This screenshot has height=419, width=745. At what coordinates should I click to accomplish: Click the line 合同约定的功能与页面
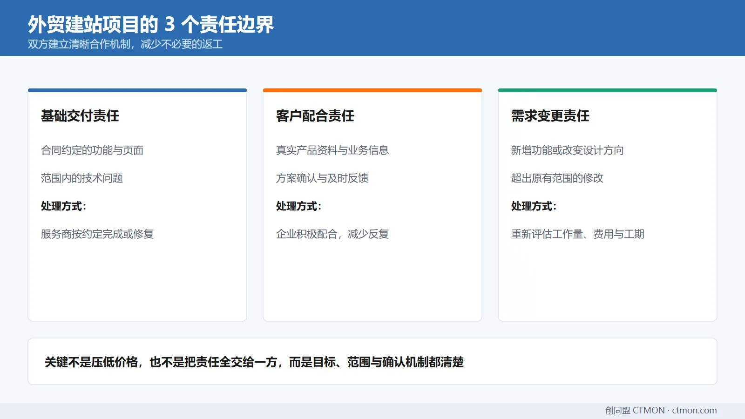coord(92,150)
